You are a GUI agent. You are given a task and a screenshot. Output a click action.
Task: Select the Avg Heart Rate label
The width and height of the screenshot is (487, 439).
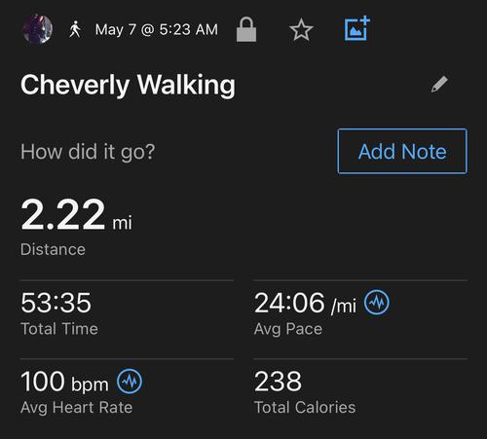(x=76, y=408)
